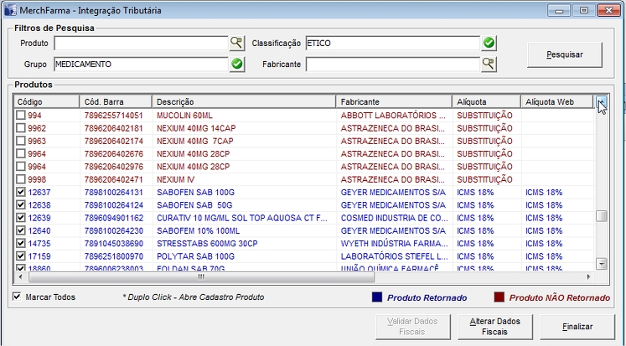Click the horizontal scroll right arrow in grid
This screenshot has width=626, height=346.
(587, 276)
